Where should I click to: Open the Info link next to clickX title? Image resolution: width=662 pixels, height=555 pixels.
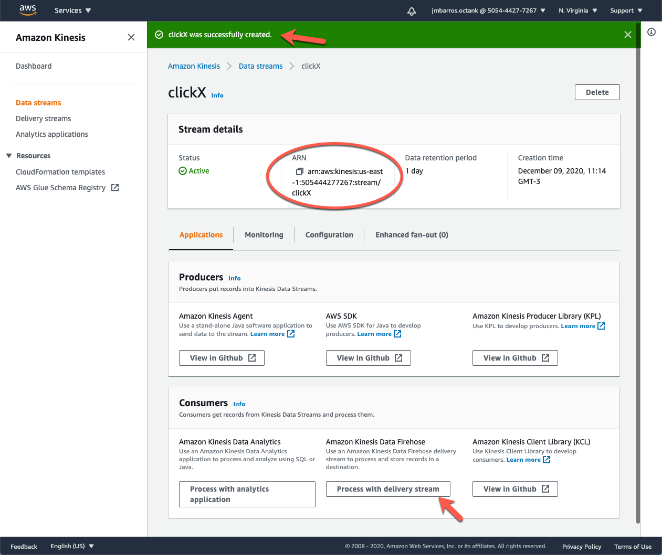pos(217,95)
